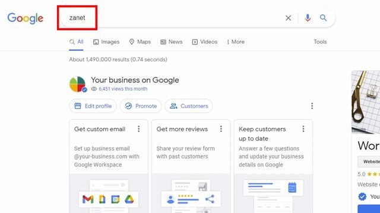The height and width of the screenshot is (213, 380).
Task: Click the Website button in the side panel
Action: point(369,162)
